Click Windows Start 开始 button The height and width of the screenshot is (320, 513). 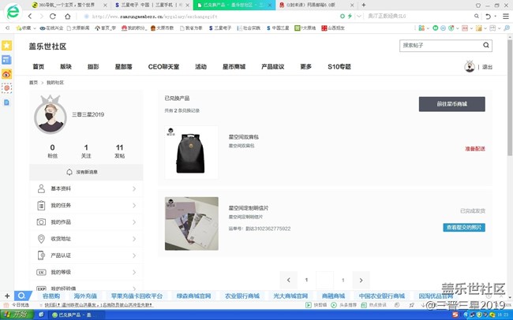(x=17, y=314)
